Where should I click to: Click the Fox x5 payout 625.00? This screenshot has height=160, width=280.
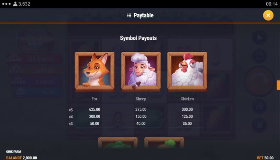[94, 109]
